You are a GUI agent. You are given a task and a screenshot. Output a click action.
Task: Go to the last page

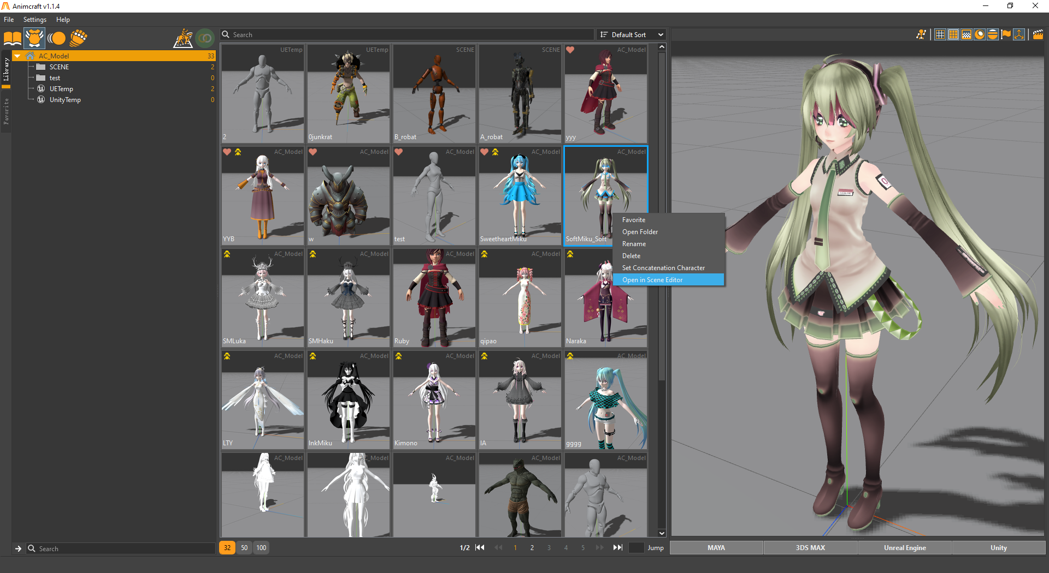click(x=618, y=548)
